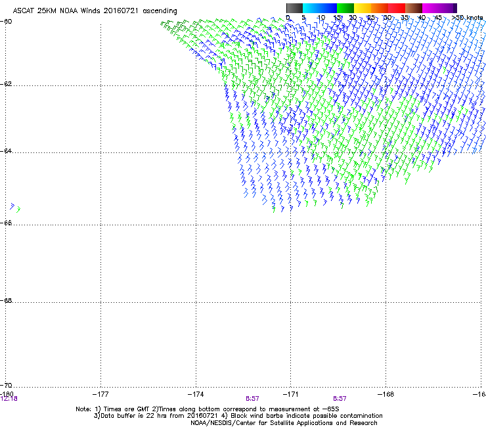
Task: Select the red 30–35 knots legend segment
Action: click(397, 8)
